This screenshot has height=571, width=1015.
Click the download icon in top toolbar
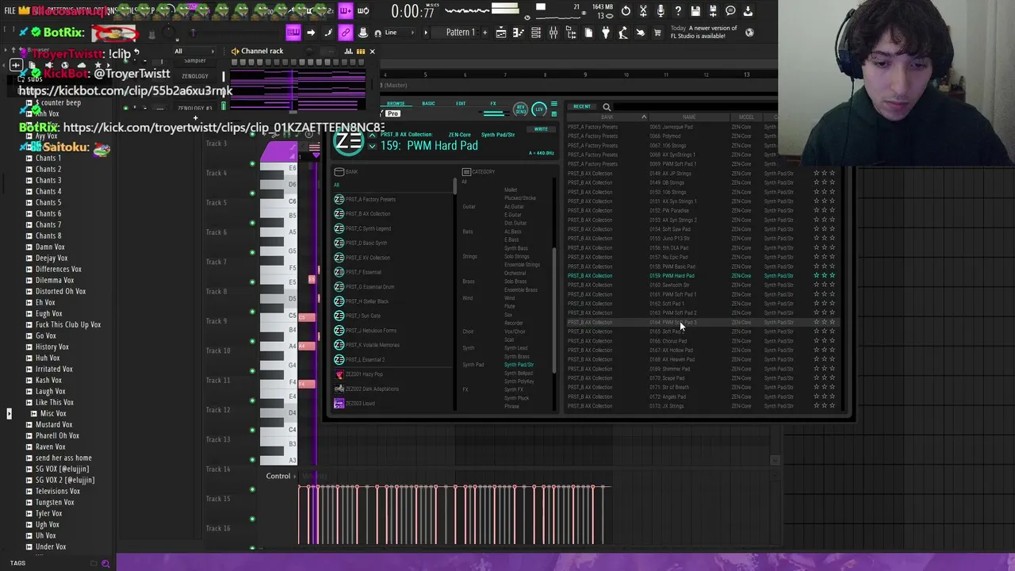pyautogui.click(x=748, y=11)
